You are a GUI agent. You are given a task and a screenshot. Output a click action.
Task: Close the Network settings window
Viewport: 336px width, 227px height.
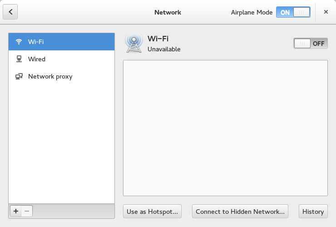[326, 12]
